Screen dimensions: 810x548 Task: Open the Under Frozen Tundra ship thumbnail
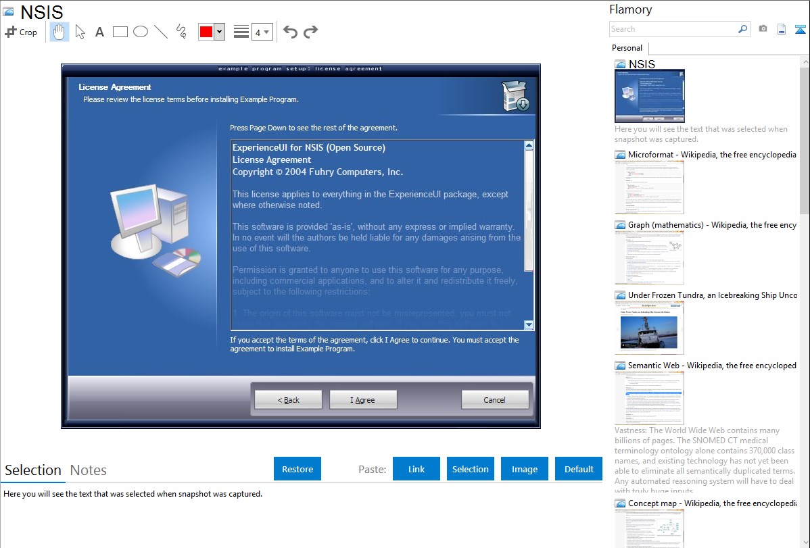(649, 328)
